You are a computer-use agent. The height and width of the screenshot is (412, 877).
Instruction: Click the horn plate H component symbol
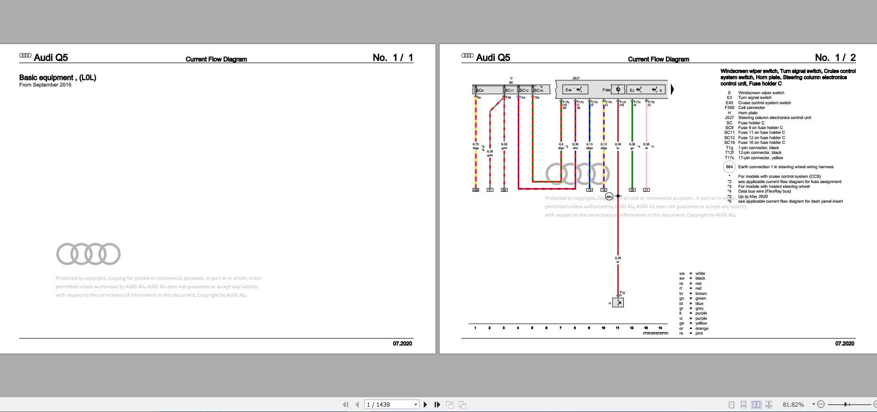point(618,303)
